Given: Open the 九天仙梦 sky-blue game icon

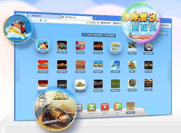Looking at the screenshot, I should point(115,65).
